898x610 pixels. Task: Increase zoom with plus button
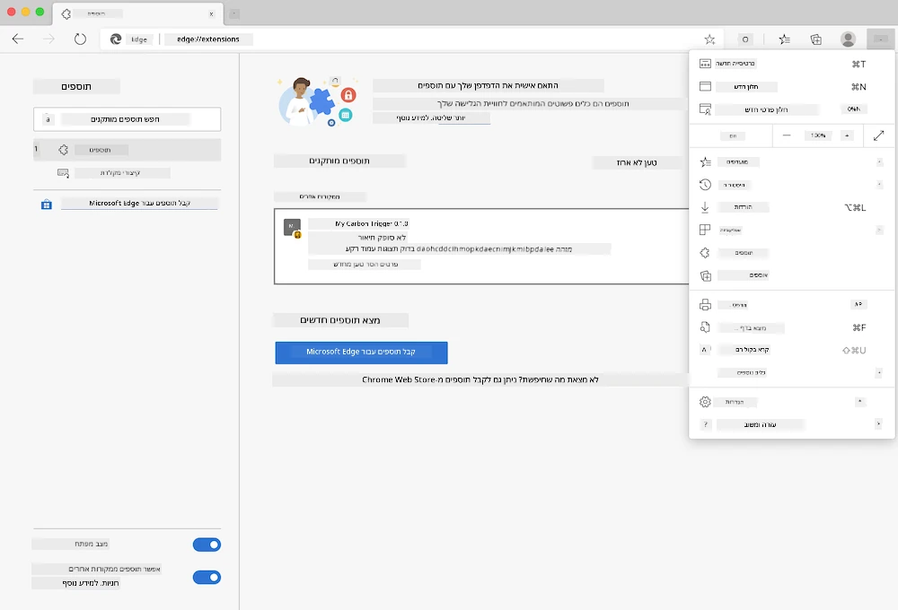click(x=847, y=135)
